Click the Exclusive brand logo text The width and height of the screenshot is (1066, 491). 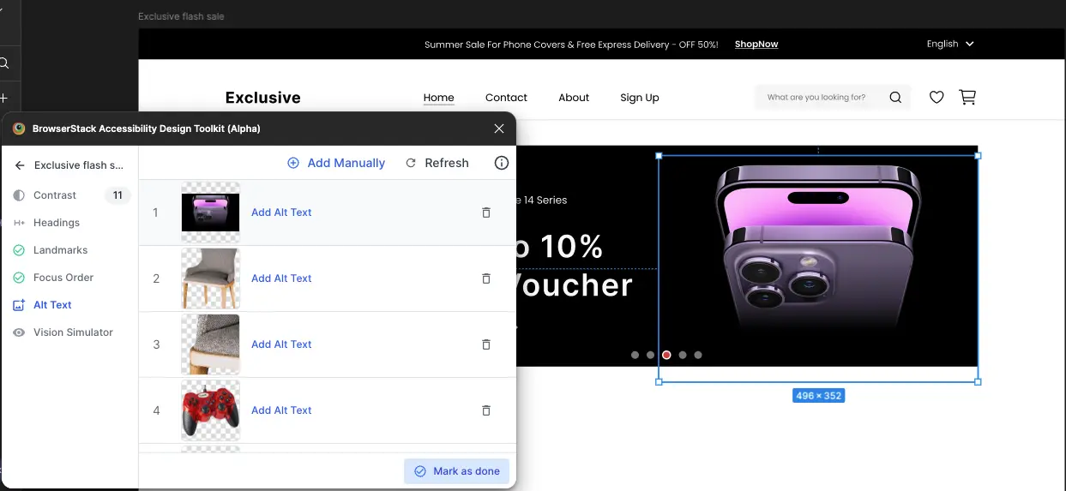[263, 98]
